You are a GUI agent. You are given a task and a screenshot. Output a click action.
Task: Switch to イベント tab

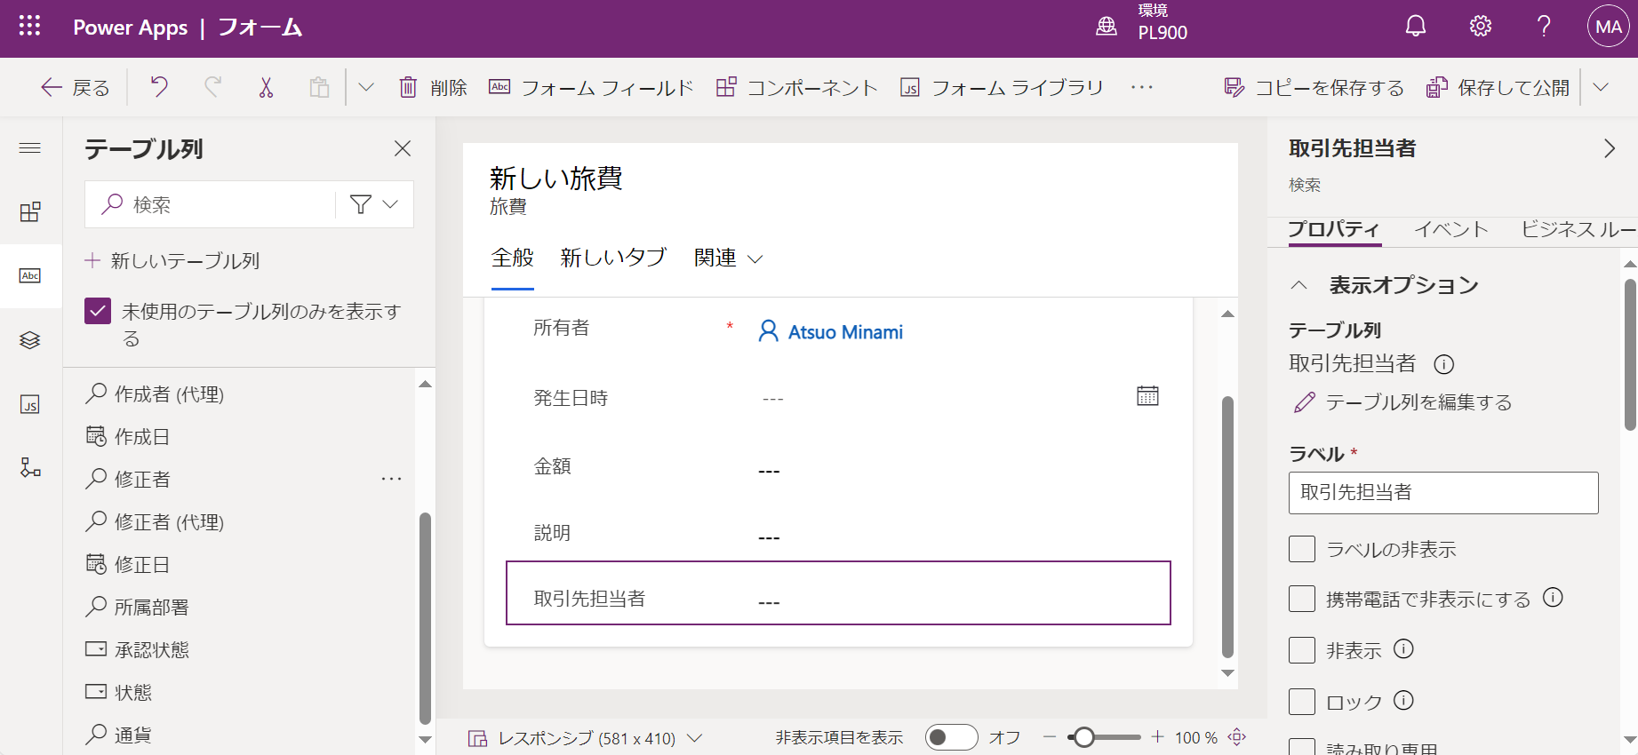1451,229
